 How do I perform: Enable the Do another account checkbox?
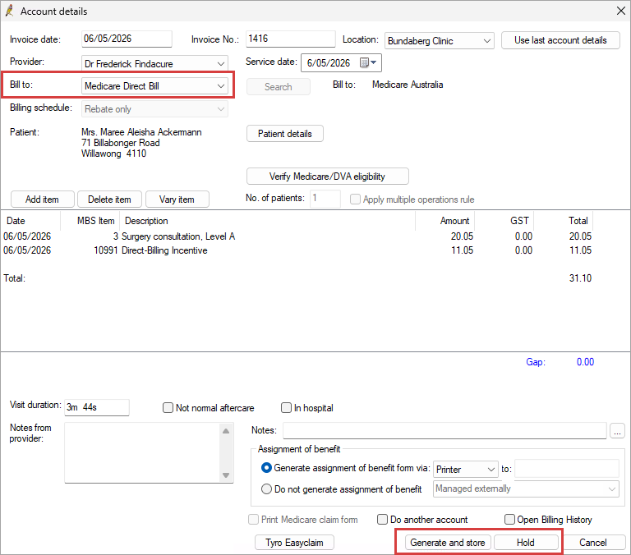pos(382,520)
